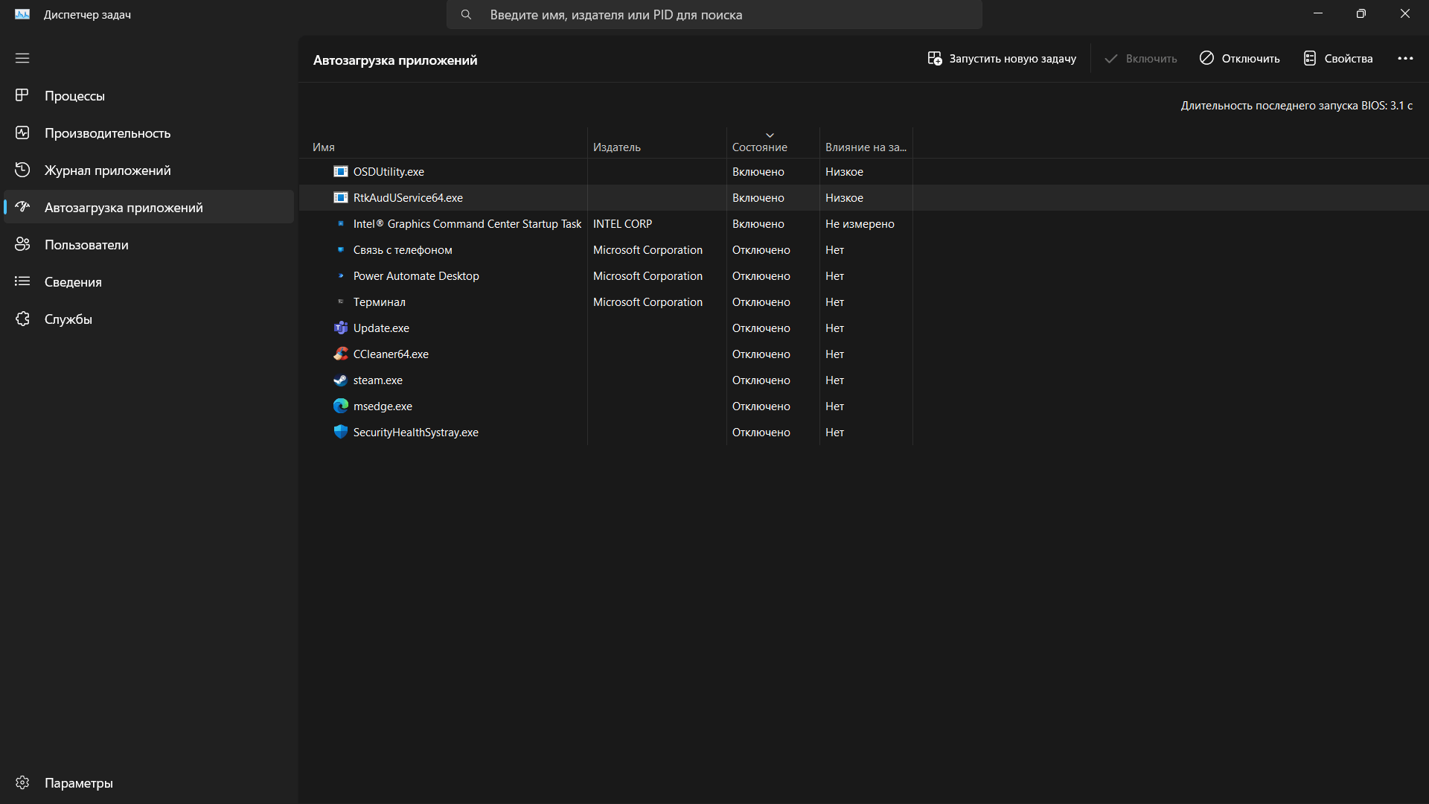Select the RtkAudUService64.exe name text
The height and width of the screenshot is (804, 1429).
click(408, 198)
